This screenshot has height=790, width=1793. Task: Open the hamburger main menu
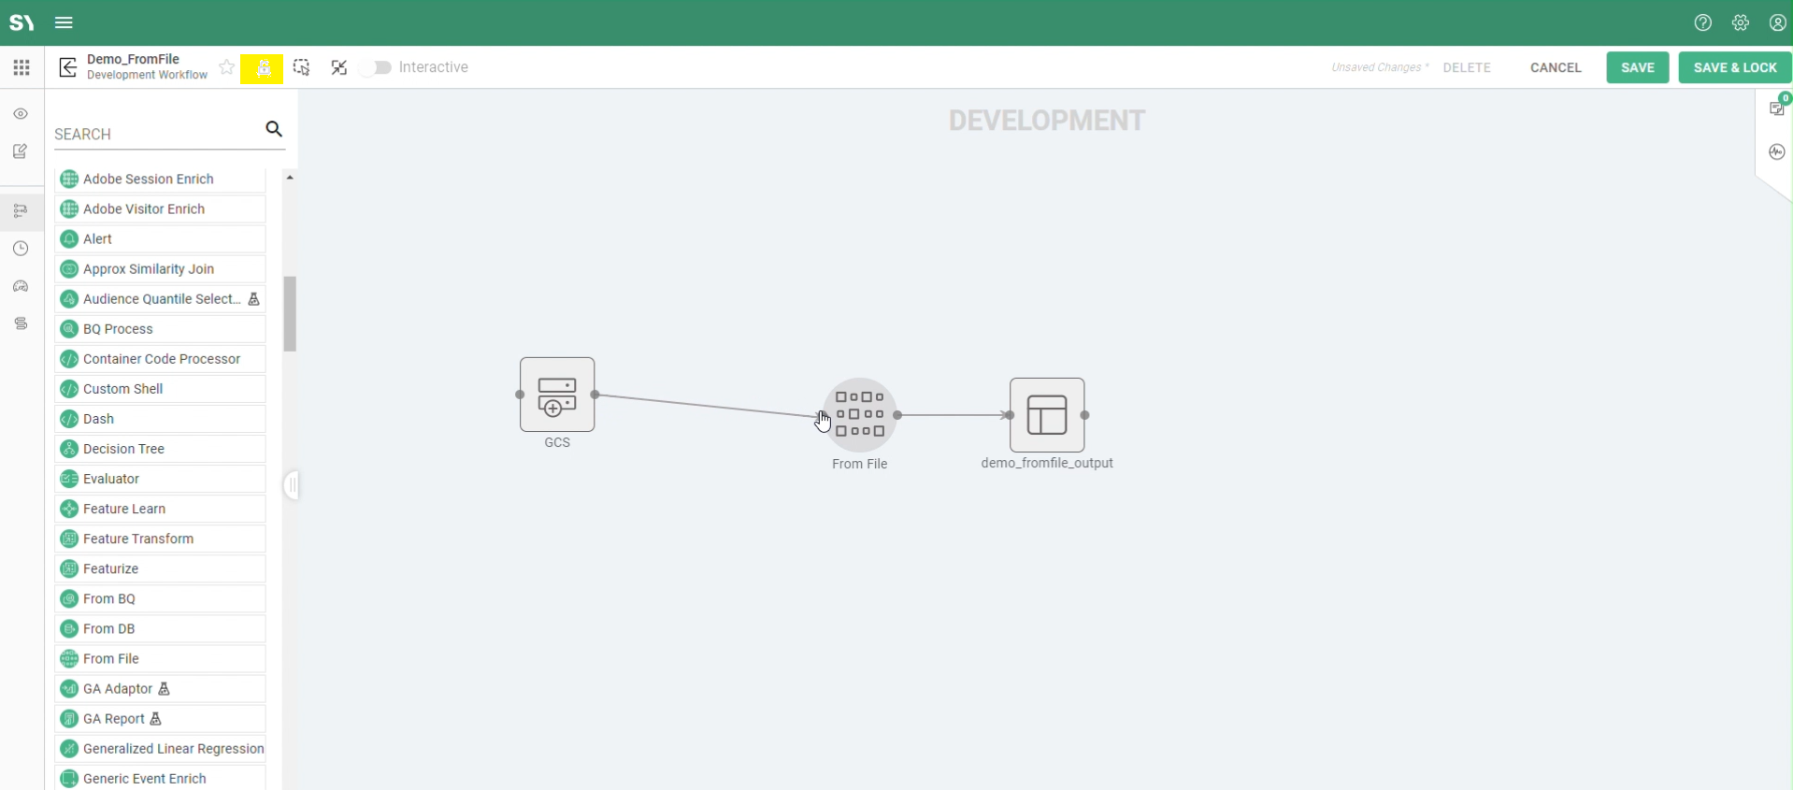click(x=64, y=22)
